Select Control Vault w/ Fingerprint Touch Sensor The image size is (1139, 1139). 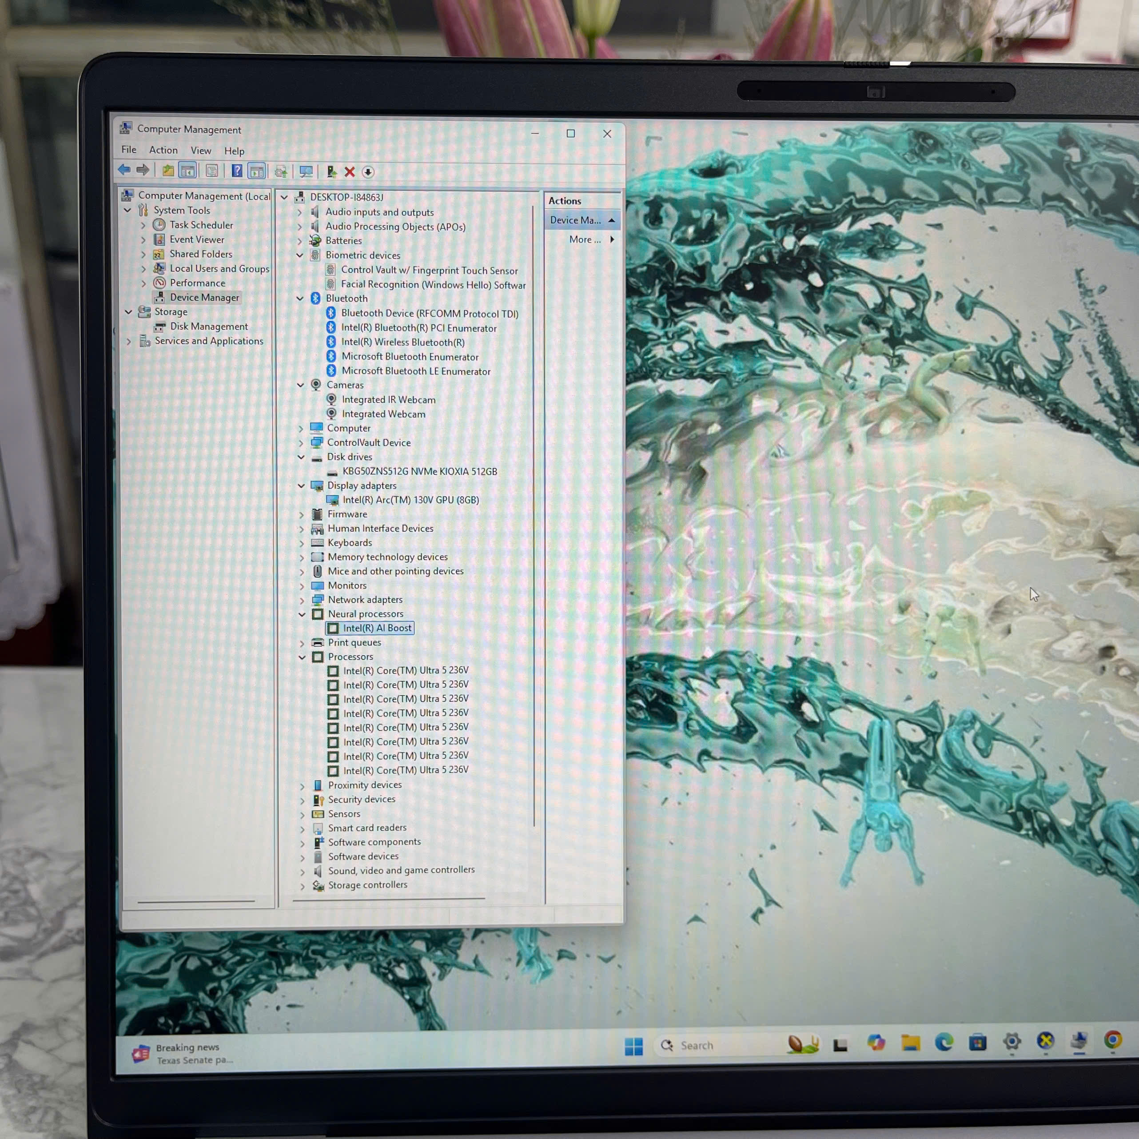coord(429,271)
